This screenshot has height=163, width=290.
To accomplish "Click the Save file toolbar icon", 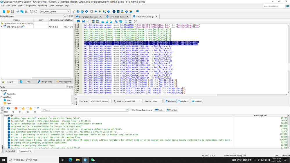I will (x=12, y=12).
